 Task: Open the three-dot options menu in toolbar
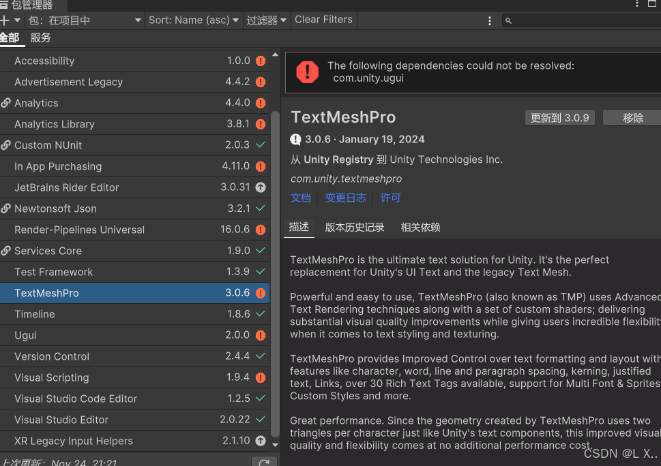pyautogui.click(x=489, y=20)
